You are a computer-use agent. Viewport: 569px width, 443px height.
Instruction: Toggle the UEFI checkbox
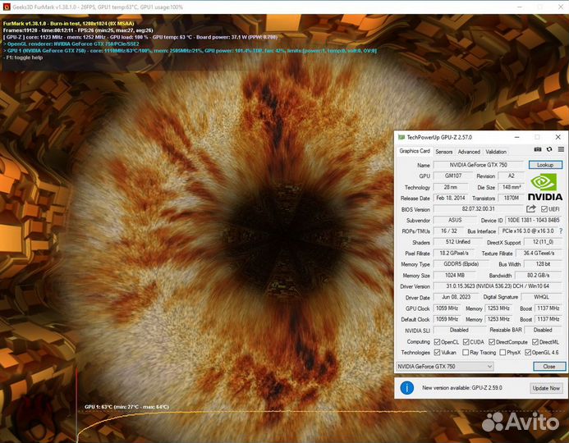coord(544,209)
